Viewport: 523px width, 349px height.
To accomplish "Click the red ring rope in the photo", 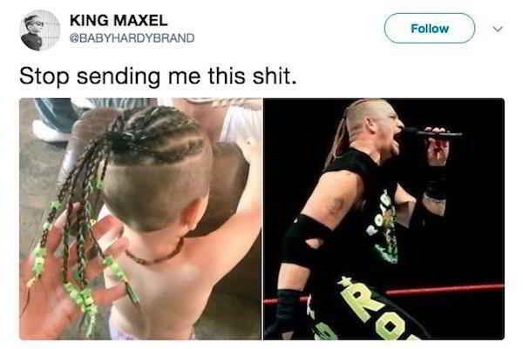I will [x=444, y=290].
